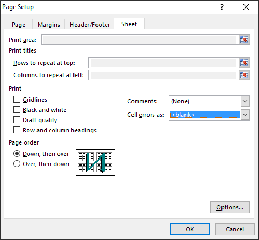Click the Options... button
The image size is (259, 240).
230,207
